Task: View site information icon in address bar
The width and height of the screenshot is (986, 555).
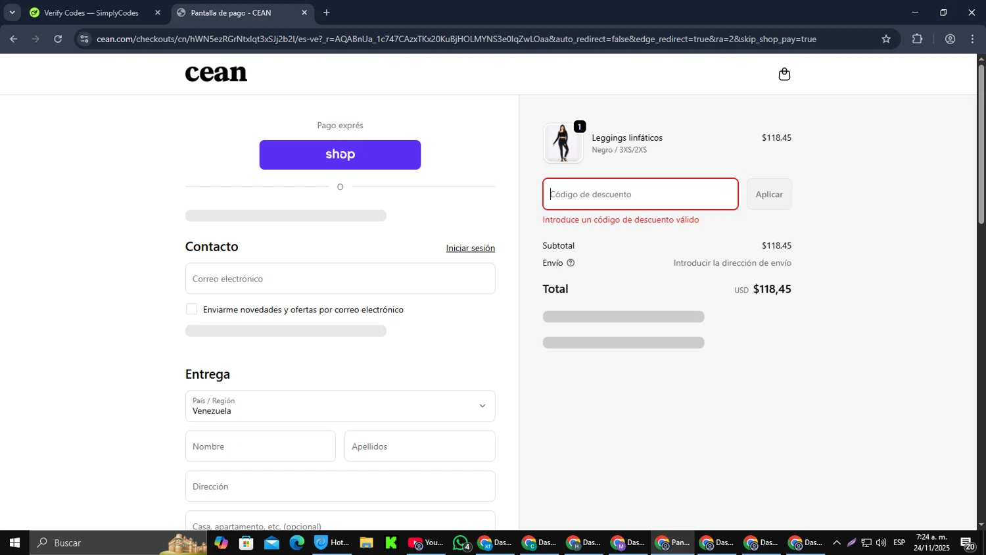Action: [83, 39]
